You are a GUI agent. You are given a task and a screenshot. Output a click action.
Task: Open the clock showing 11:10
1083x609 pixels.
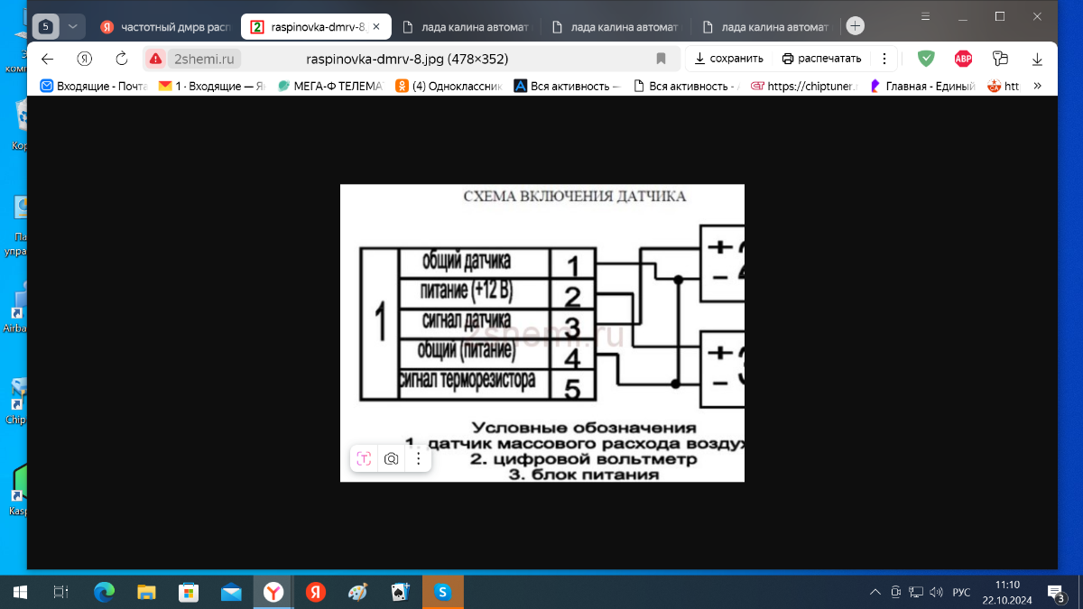1006,592
